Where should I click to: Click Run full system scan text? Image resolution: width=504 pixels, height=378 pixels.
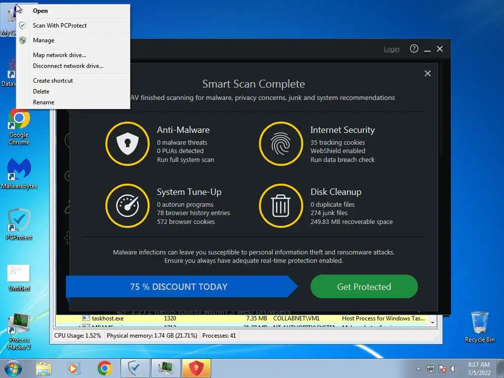pyautogui.click(x=186, y=160)
